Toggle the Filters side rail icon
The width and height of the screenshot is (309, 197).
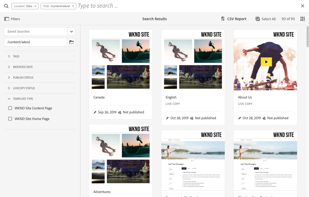point(6,19)
